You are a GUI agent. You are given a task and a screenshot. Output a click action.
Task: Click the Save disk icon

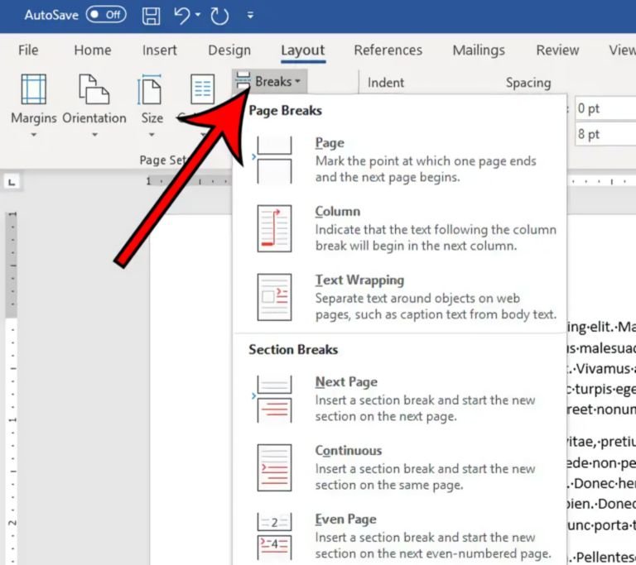[x=151, y=16]
